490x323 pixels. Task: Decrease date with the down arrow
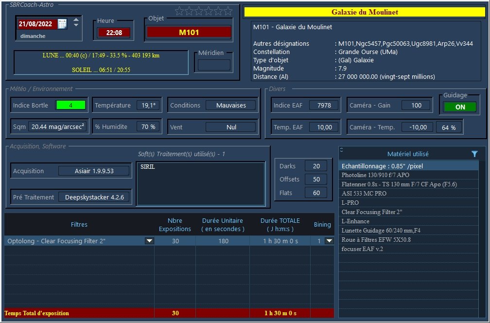[76, 25]
